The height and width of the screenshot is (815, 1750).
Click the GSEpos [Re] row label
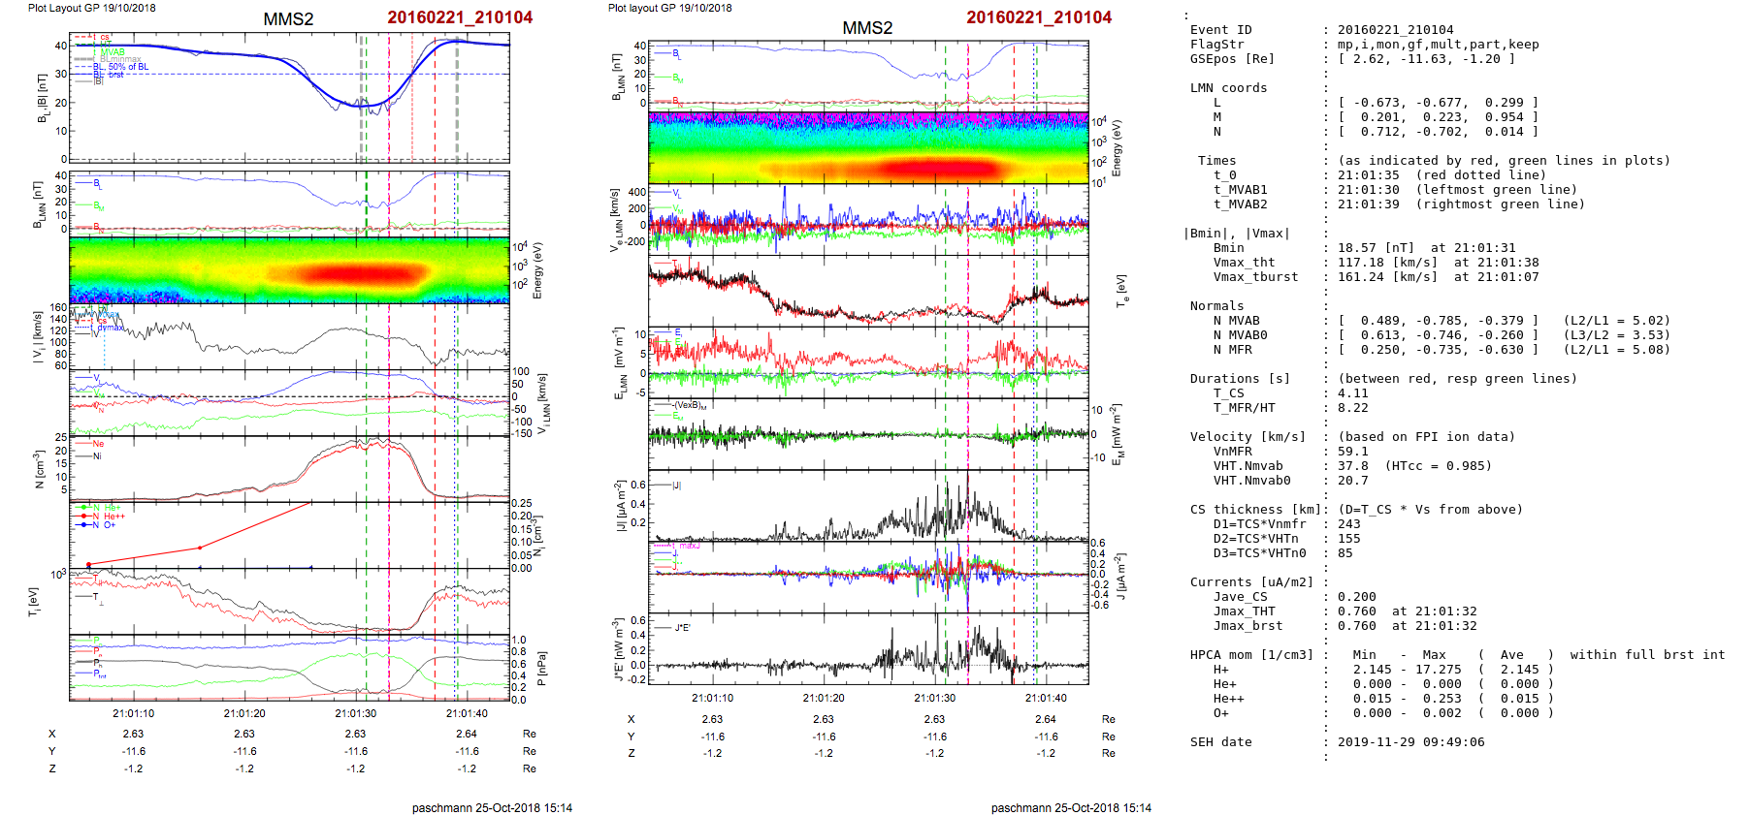coord(1232,59)
